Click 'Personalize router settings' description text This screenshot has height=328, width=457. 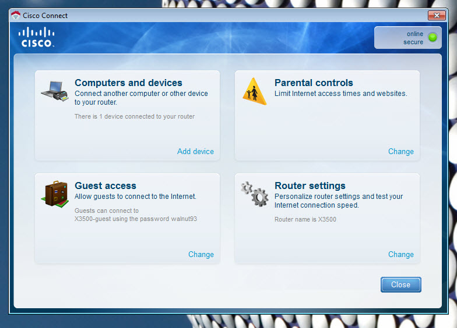coord(339,201)
